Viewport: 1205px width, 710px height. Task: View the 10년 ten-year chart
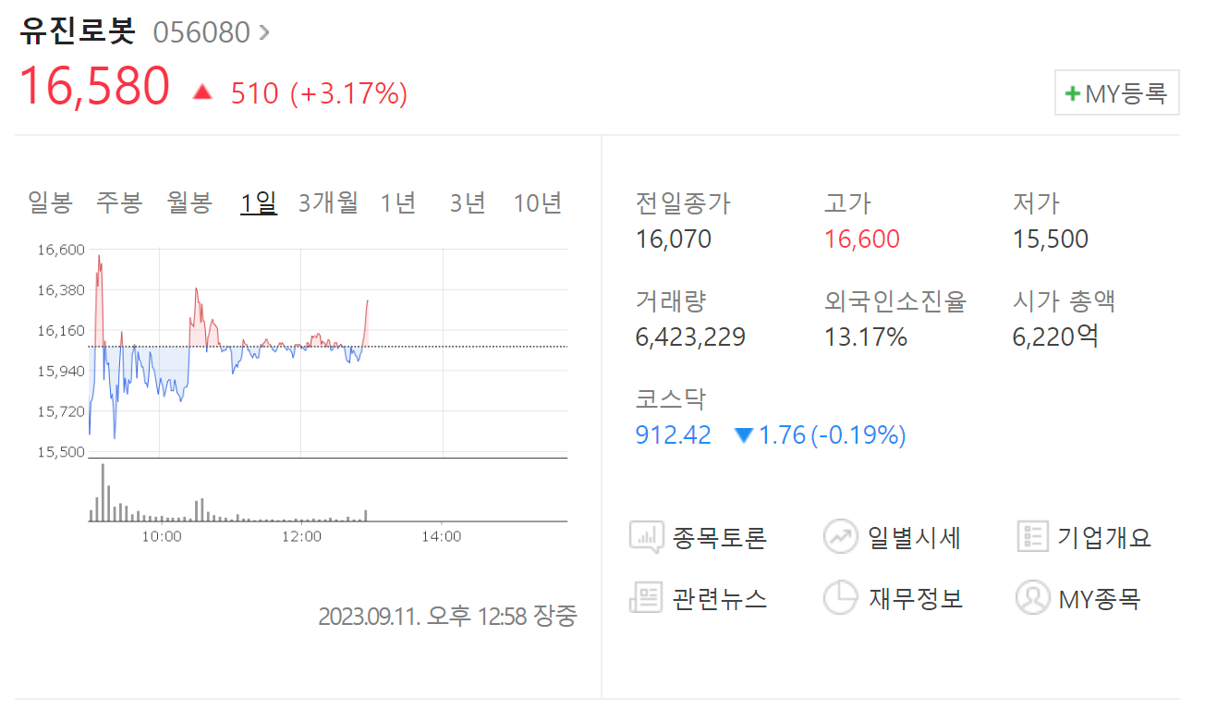tap(537, 202)
